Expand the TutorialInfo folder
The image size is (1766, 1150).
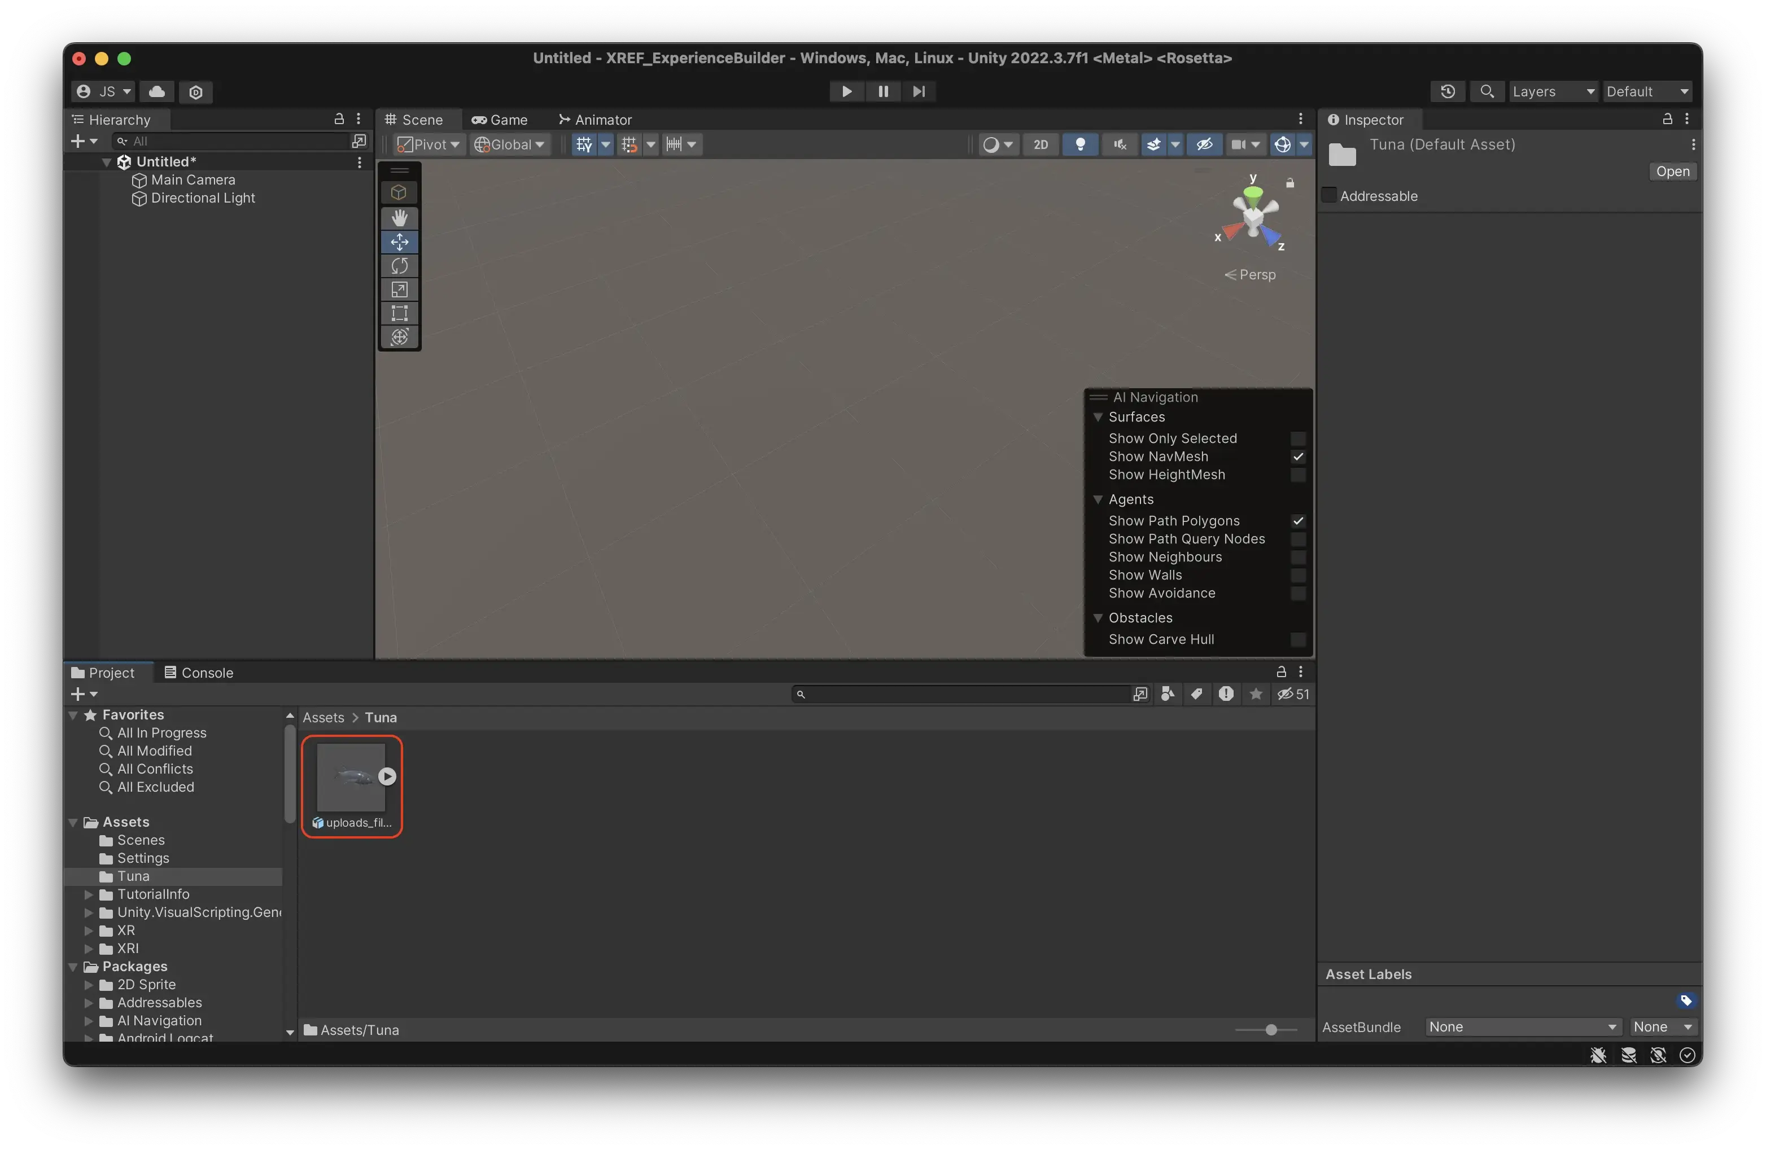(89, 894)
